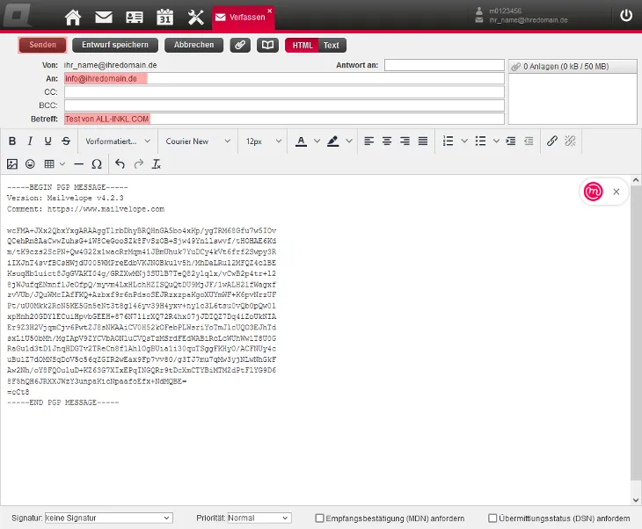This screenshot has height=529, width=642.
Task: Open the address book contacts icon
Action: [135, 18]
